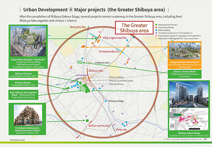Image resolution: width=212 pixels, height=147 pixels.
Task: Click the green Forestgate Daikanyama map marker
Action: (87, 120)
